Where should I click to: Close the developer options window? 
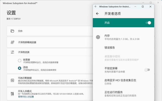pyautogui.click(x=150, y=7)
